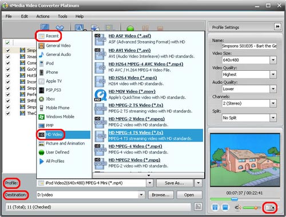Uncheck the first Simps file checkbox
The width and height of the screenshot is (286, 217).
(x=7, y=50)
